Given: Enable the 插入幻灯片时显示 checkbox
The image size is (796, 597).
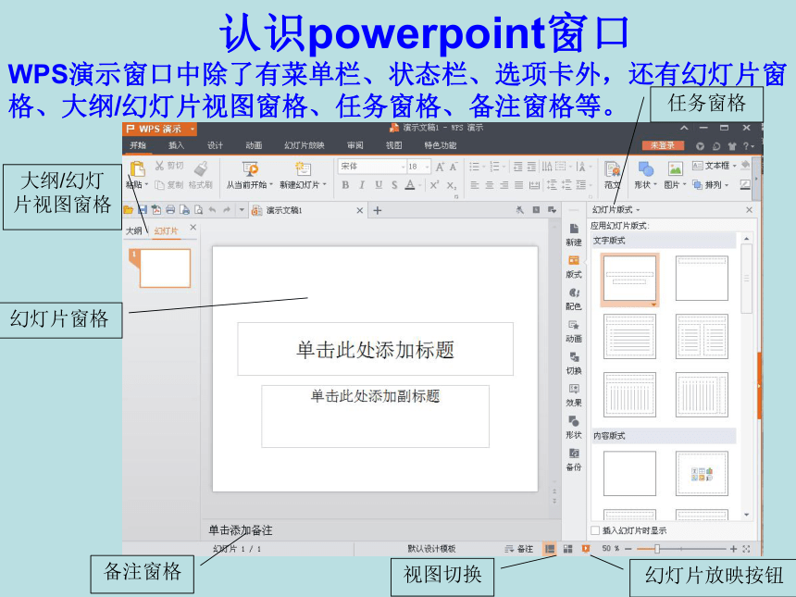Looking at the screenshot, I should 595,530.
